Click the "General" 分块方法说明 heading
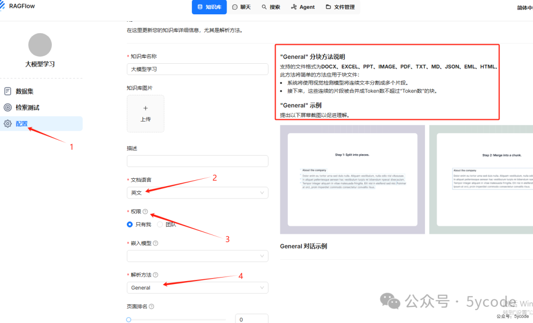The image size is (533, 323). [312, 57]
